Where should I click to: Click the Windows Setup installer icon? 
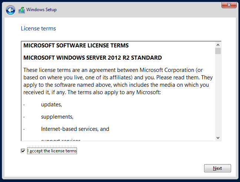(21, 10)
